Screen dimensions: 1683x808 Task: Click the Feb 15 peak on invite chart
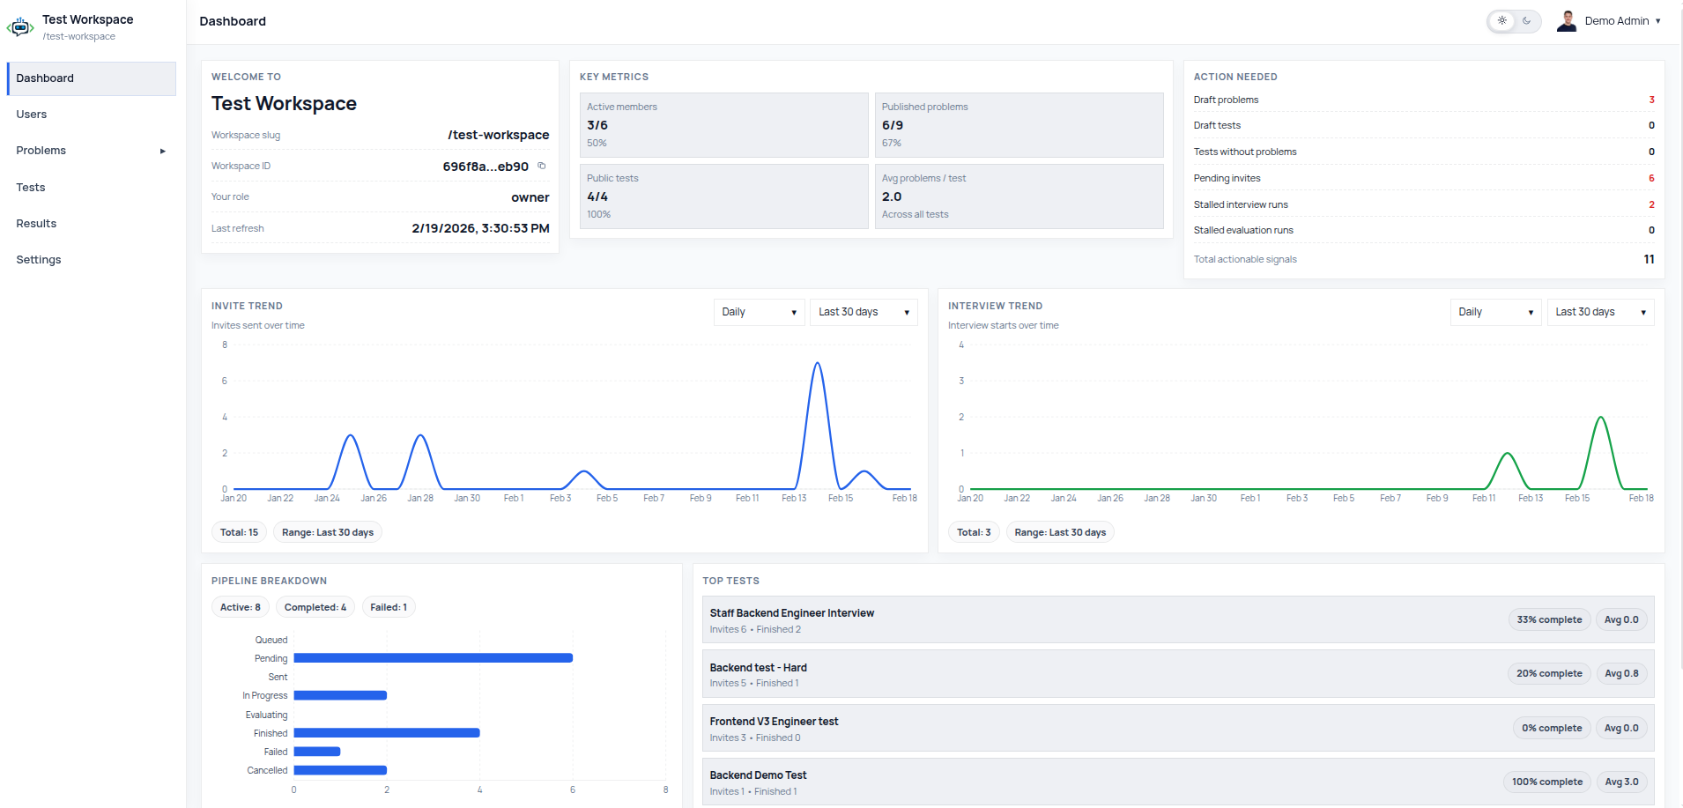(818, 363)
